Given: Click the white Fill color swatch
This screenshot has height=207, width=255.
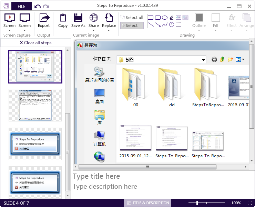Looking at the screenshot, I should 215,18.
